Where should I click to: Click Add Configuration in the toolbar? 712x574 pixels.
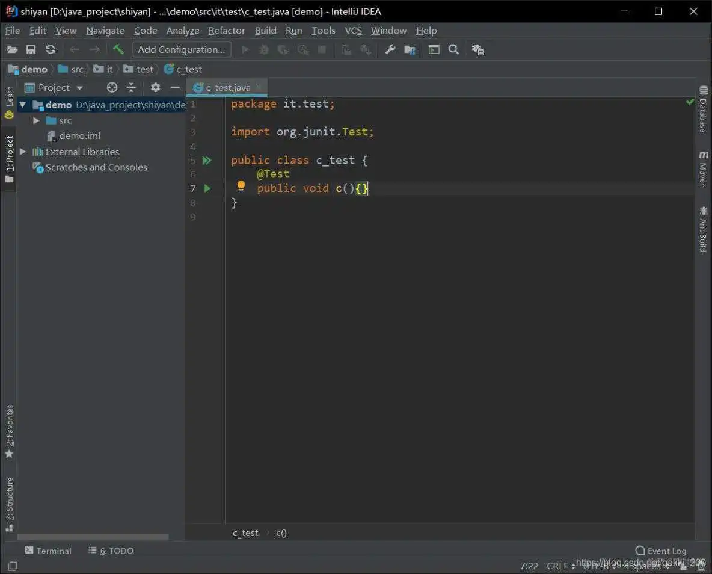coord(181,49)
